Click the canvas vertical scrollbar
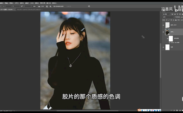 [x=161, y=60]
